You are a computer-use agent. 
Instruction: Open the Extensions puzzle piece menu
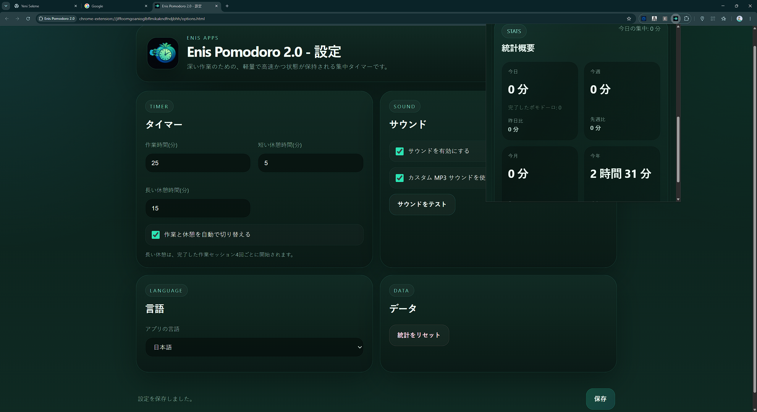(686, 19)
